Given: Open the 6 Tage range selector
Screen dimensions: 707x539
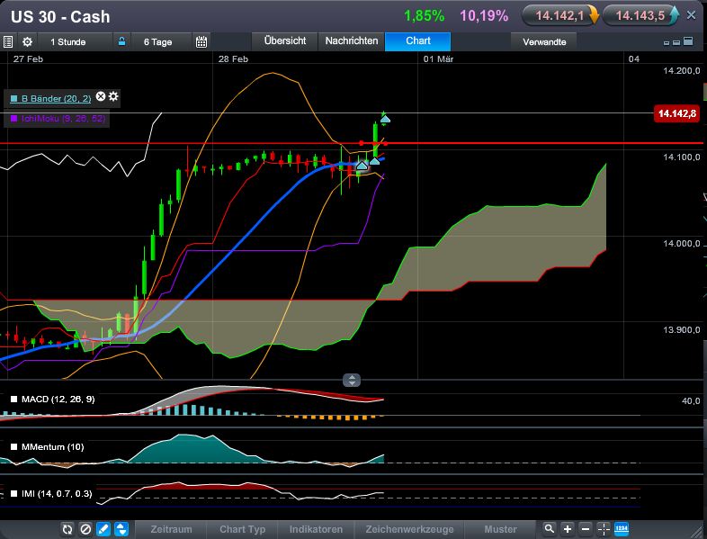Looking at the screenshot, I should pyautogui.click(x=157, y=42).
